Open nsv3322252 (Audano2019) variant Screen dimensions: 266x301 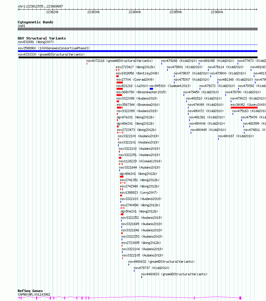[141, 218]
